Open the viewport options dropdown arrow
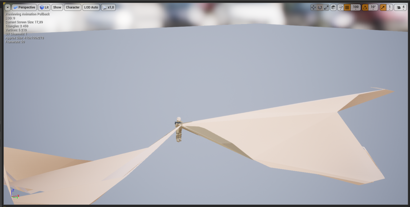The height and width of the screenshot is (207, 410). pos(7,7)
